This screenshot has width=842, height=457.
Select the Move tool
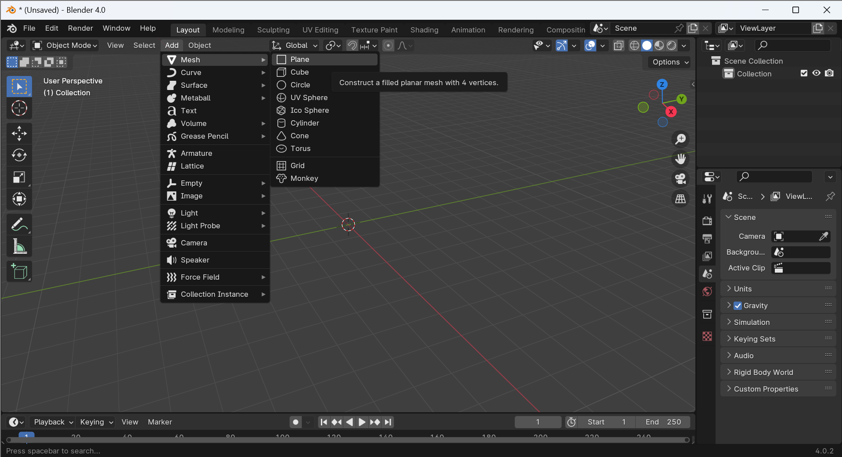[19, 133]
